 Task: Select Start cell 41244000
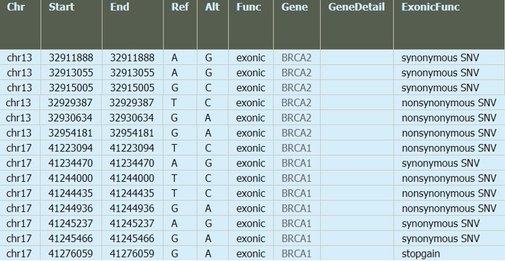[x=70, y=179]
